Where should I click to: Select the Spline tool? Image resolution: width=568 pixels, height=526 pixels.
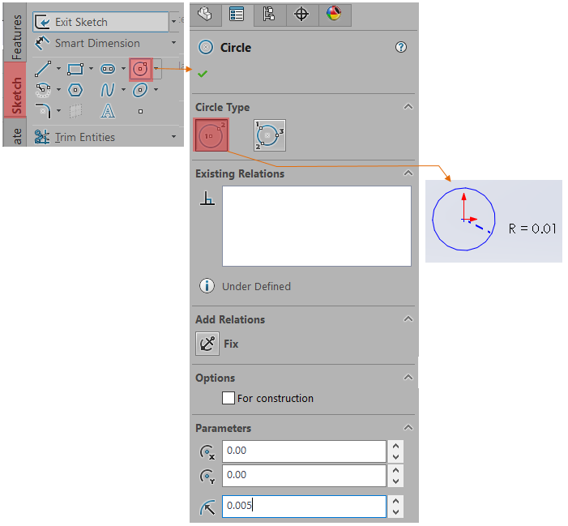click(x=108, y=90)
